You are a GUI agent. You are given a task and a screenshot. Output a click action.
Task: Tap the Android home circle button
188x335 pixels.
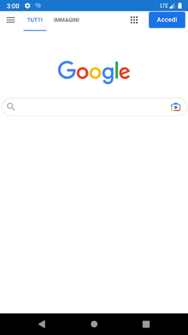click(94, 324)
